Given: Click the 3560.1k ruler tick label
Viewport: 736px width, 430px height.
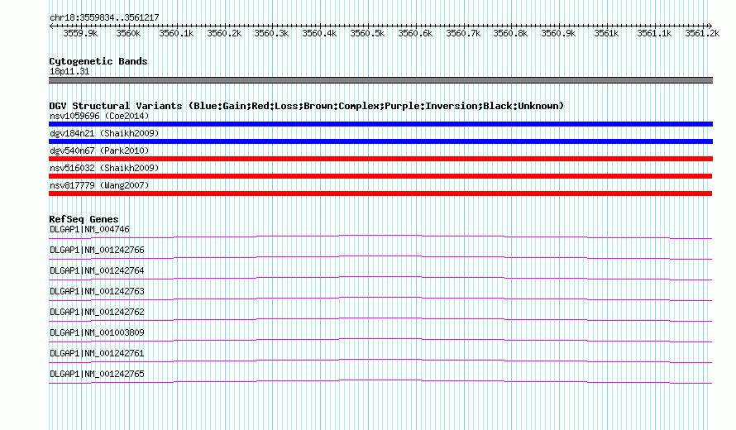Looking at the screenshot, I should click(x=176, y=33).
